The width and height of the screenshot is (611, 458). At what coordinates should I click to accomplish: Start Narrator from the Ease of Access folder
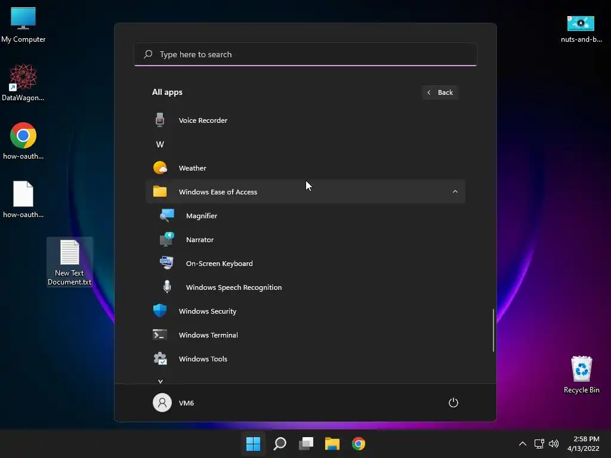tap(305, 240)
